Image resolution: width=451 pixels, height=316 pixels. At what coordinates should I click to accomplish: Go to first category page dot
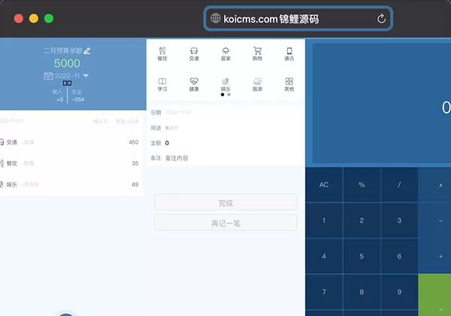click(x=222, y=95)
